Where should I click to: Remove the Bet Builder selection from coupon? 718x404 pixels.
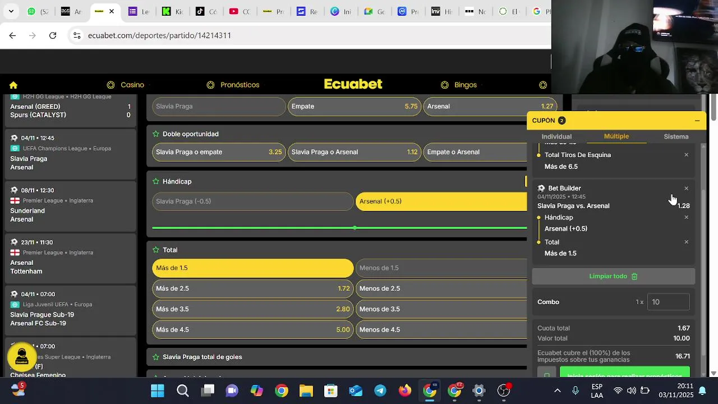686,189
